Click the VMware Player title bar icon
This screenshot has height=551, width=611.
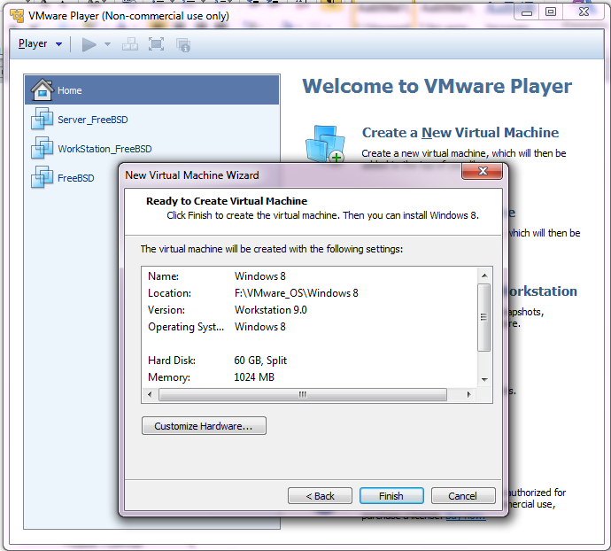[x=17, y=16]
